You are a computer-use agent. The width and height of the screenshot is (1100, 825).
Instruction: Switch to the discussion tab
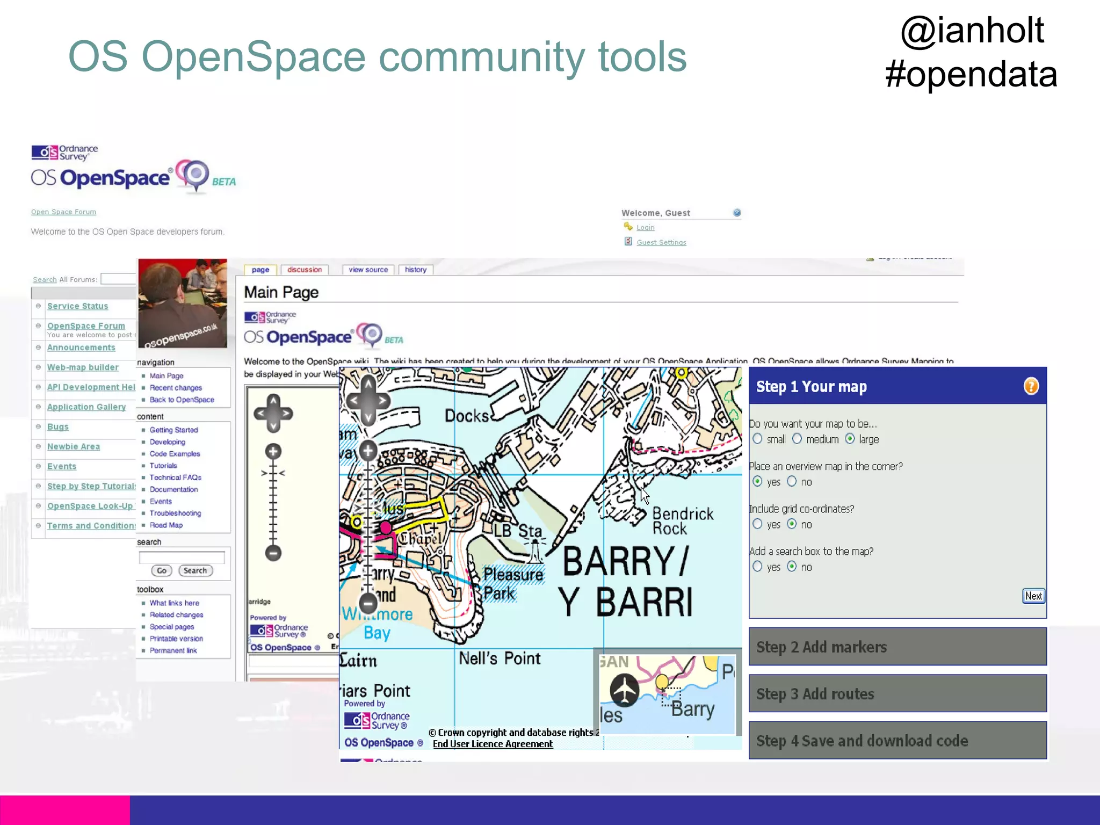click(x=305, y=270)
